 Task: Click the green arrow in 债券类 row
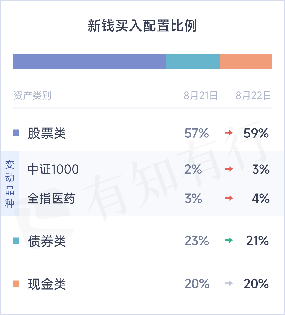coord(229,240)
